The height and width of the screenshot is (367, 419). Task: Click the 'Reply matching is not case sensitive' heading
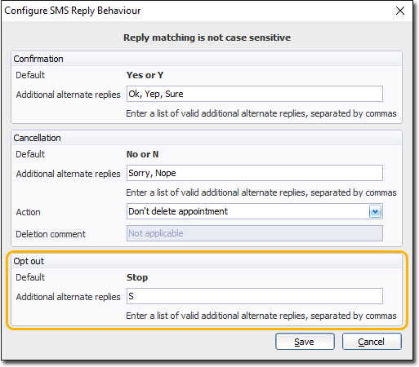[207, 38]
